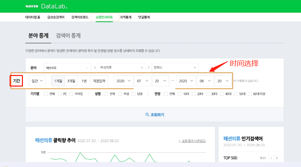Click the 1/25 page indicator
Screen dimensions: 301x167
[263, 158]
